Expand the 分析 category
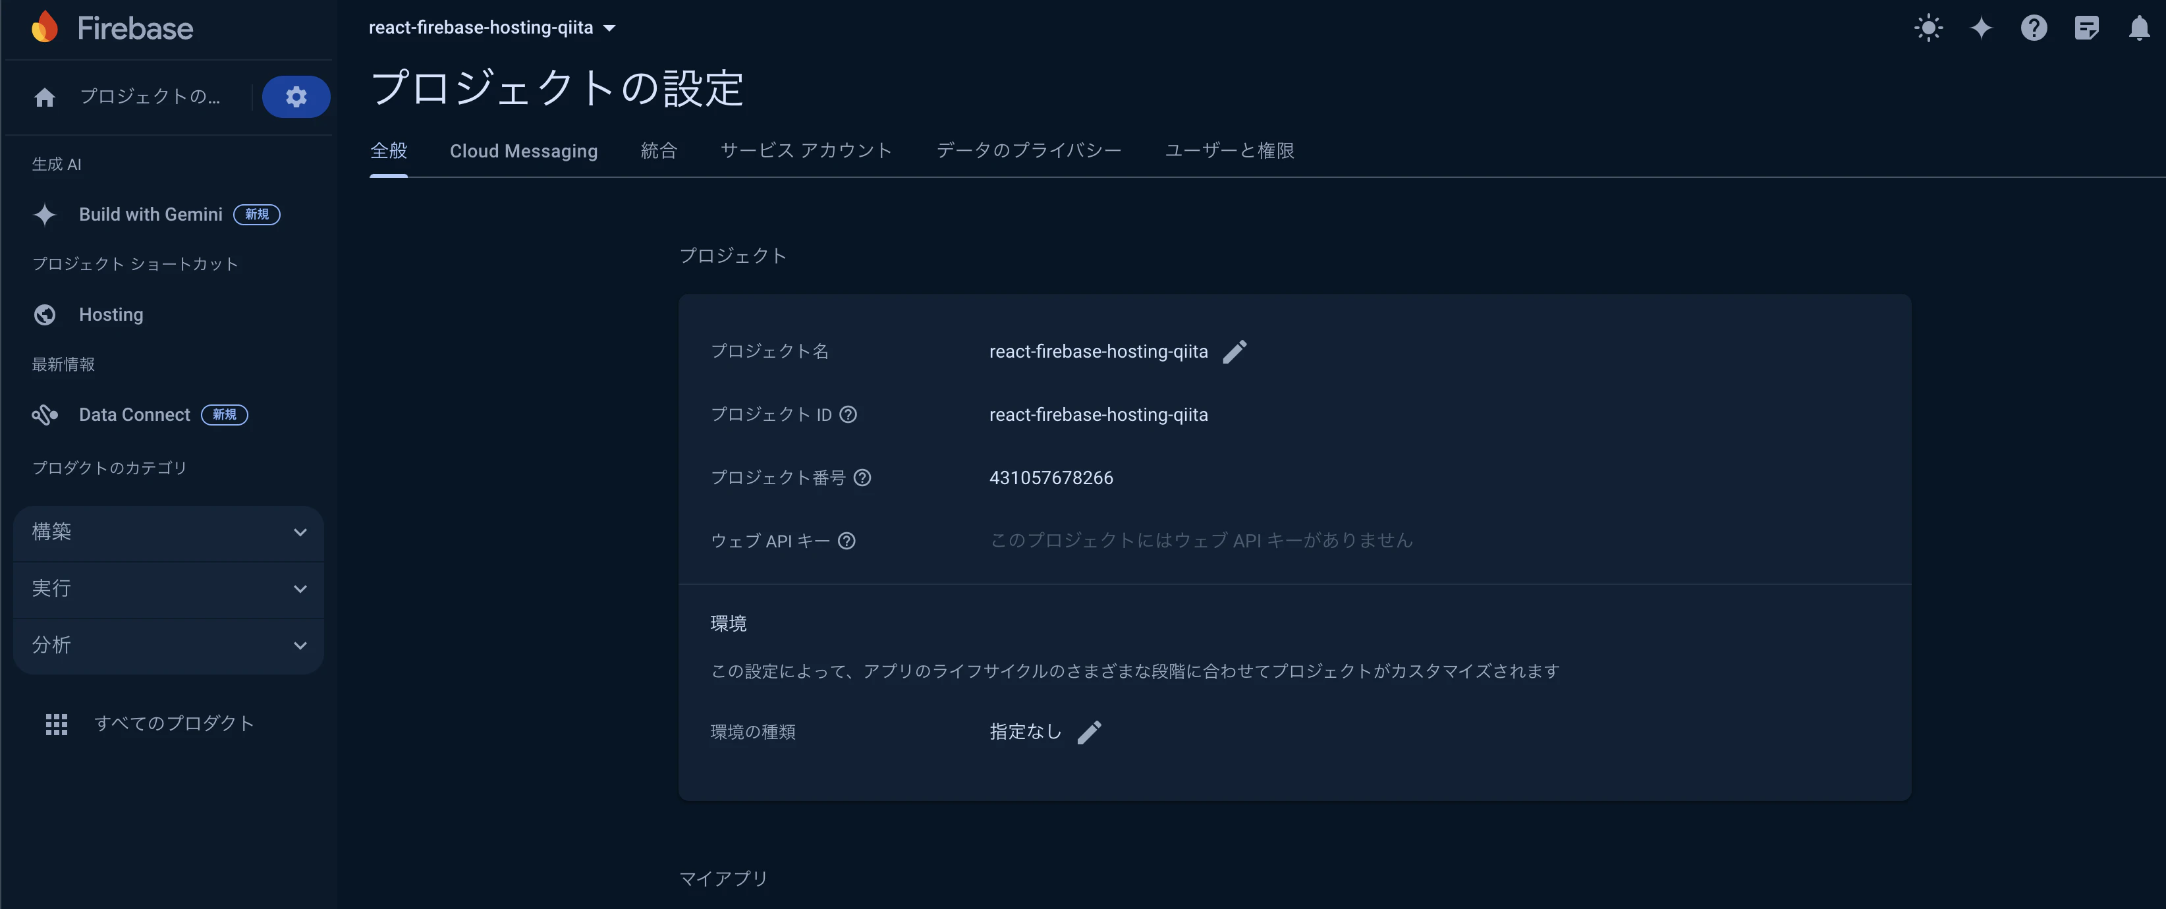2166x909 pixels. (168, 645)
